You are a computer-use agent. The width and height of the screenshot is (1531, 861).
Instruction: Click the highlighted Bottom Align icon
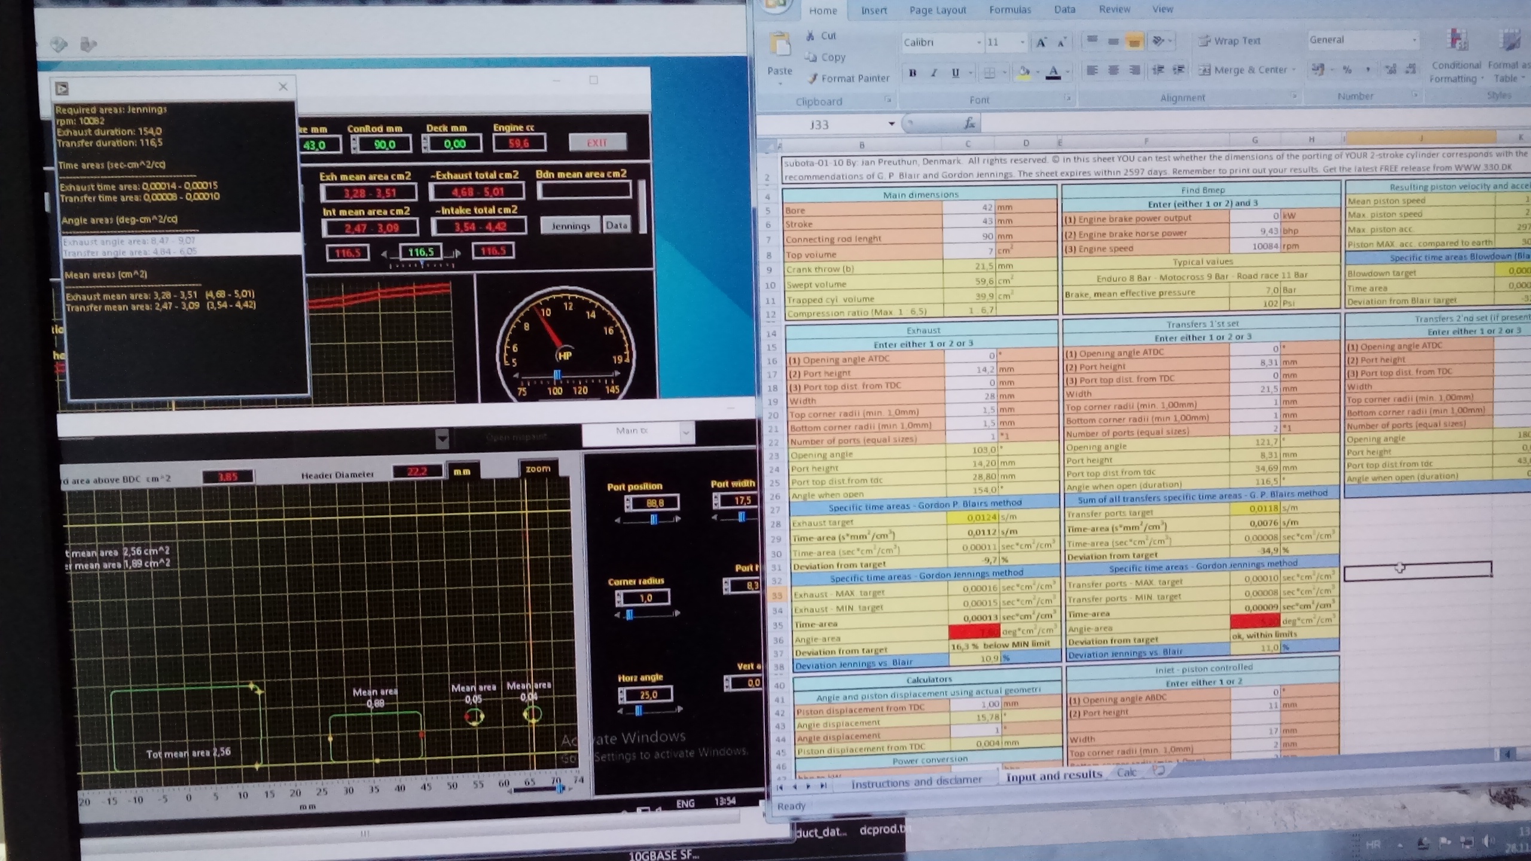pos(1134,41)
